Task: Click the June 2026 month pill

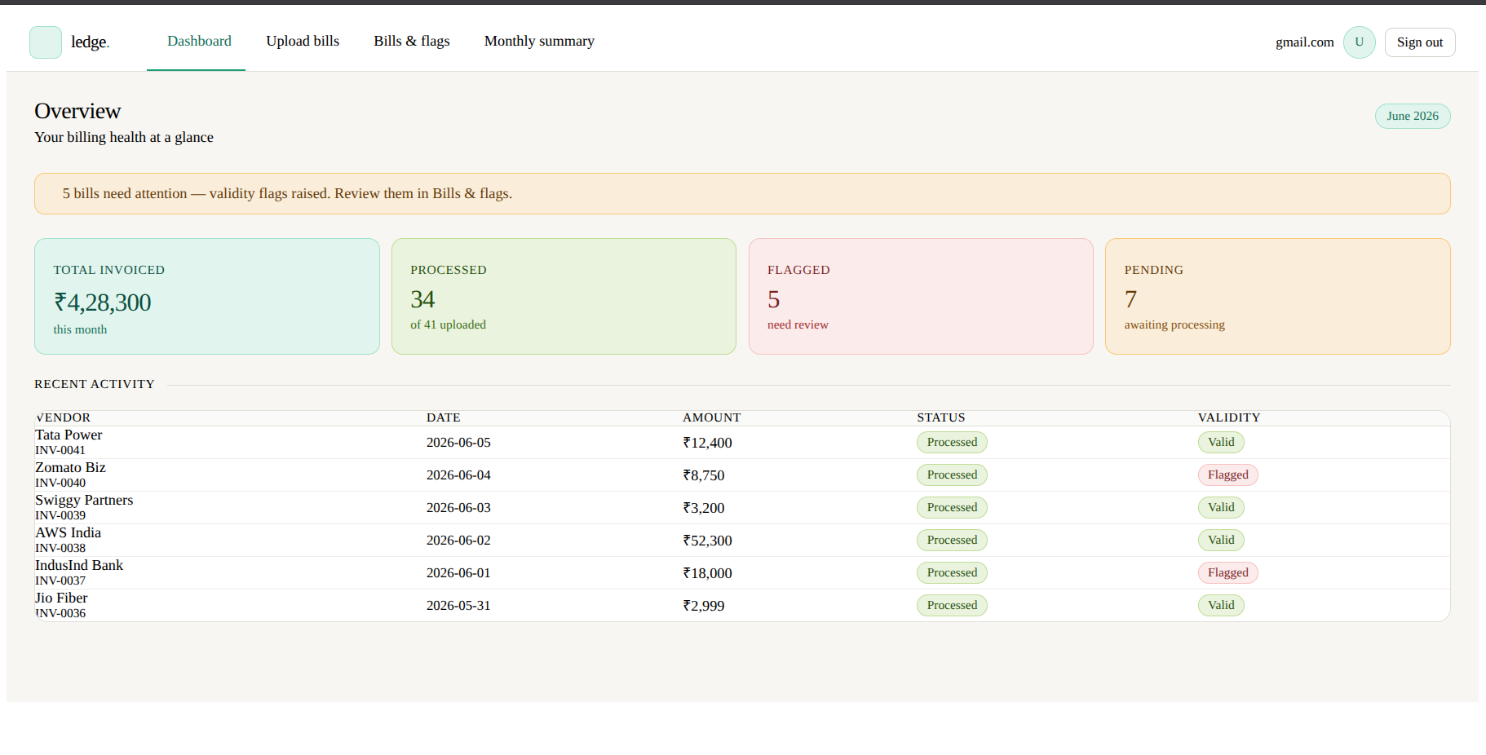Action: point(1413,116)
